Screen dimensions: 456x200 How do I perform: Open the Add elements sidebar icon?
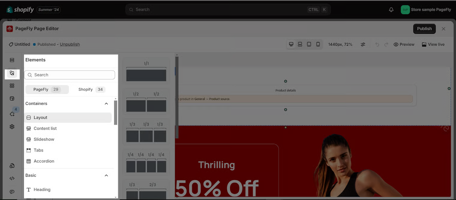click(x=12, y=73)
